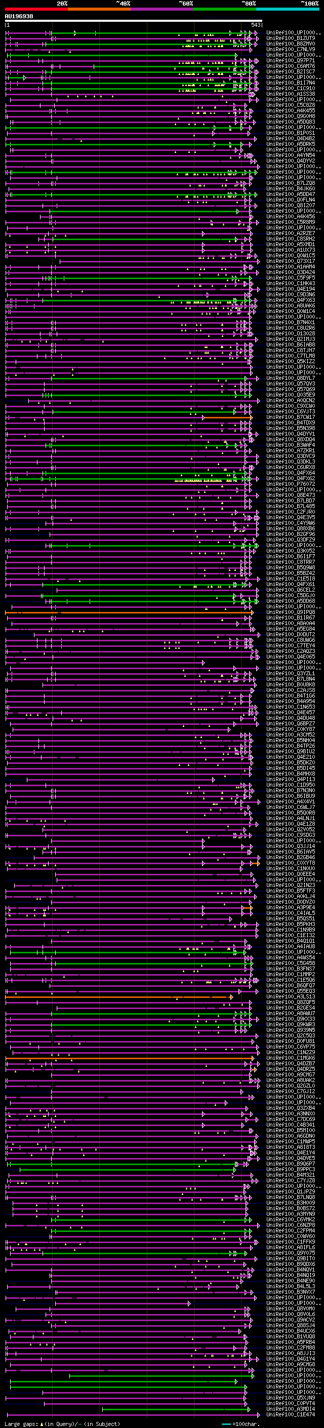Open the UniRef100_Q3YZL1 entry
The image size is (324, 1428).
tap(291, 674)
